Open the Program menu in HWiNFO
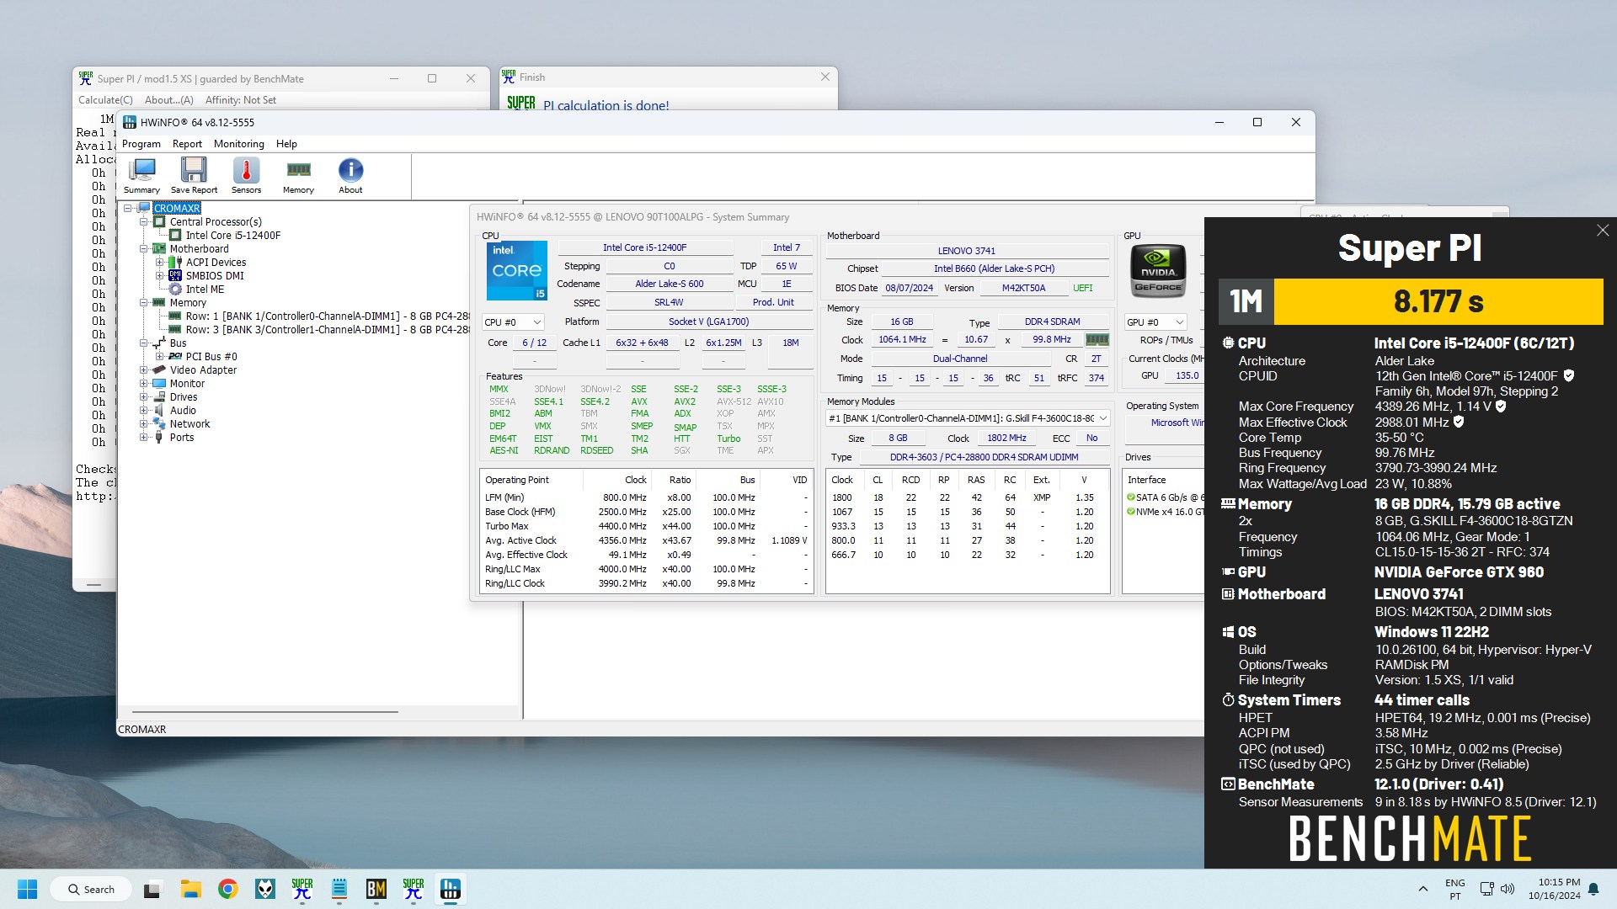Screen dimensions: 1617x909 pyautogui.click(x=141, y=144)
